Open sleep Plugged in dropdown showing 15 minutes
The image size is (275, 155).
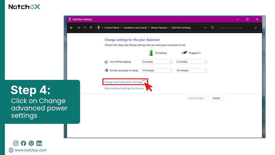coord(191,70)
